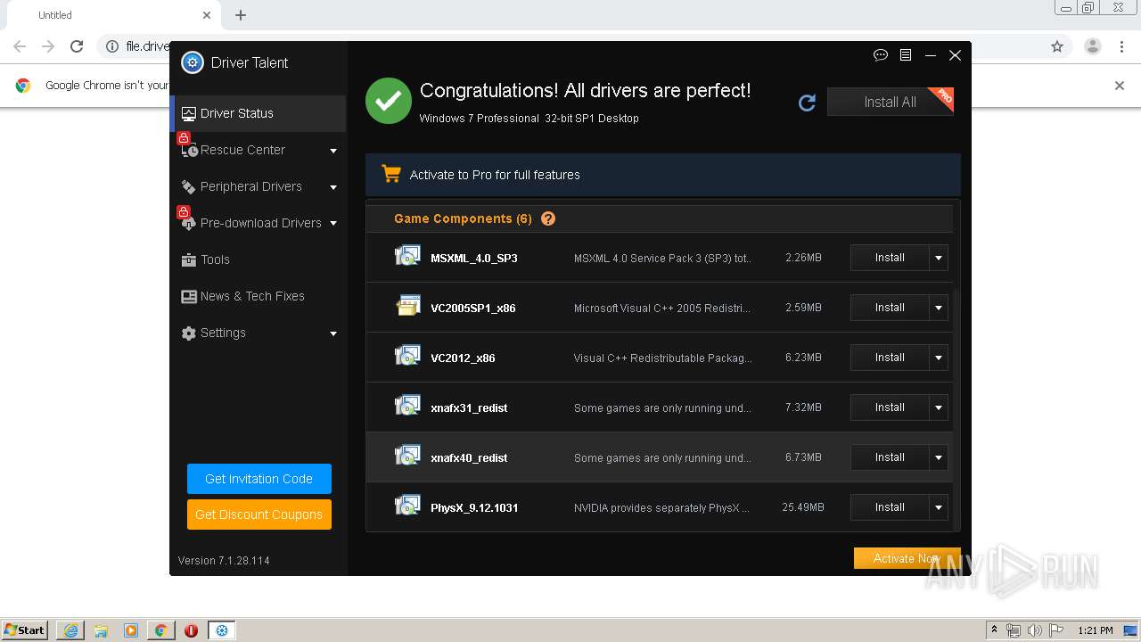Click the volume speaker tray icon
This screenshot has height=642, width=1141.
(x=1034, y=630)
